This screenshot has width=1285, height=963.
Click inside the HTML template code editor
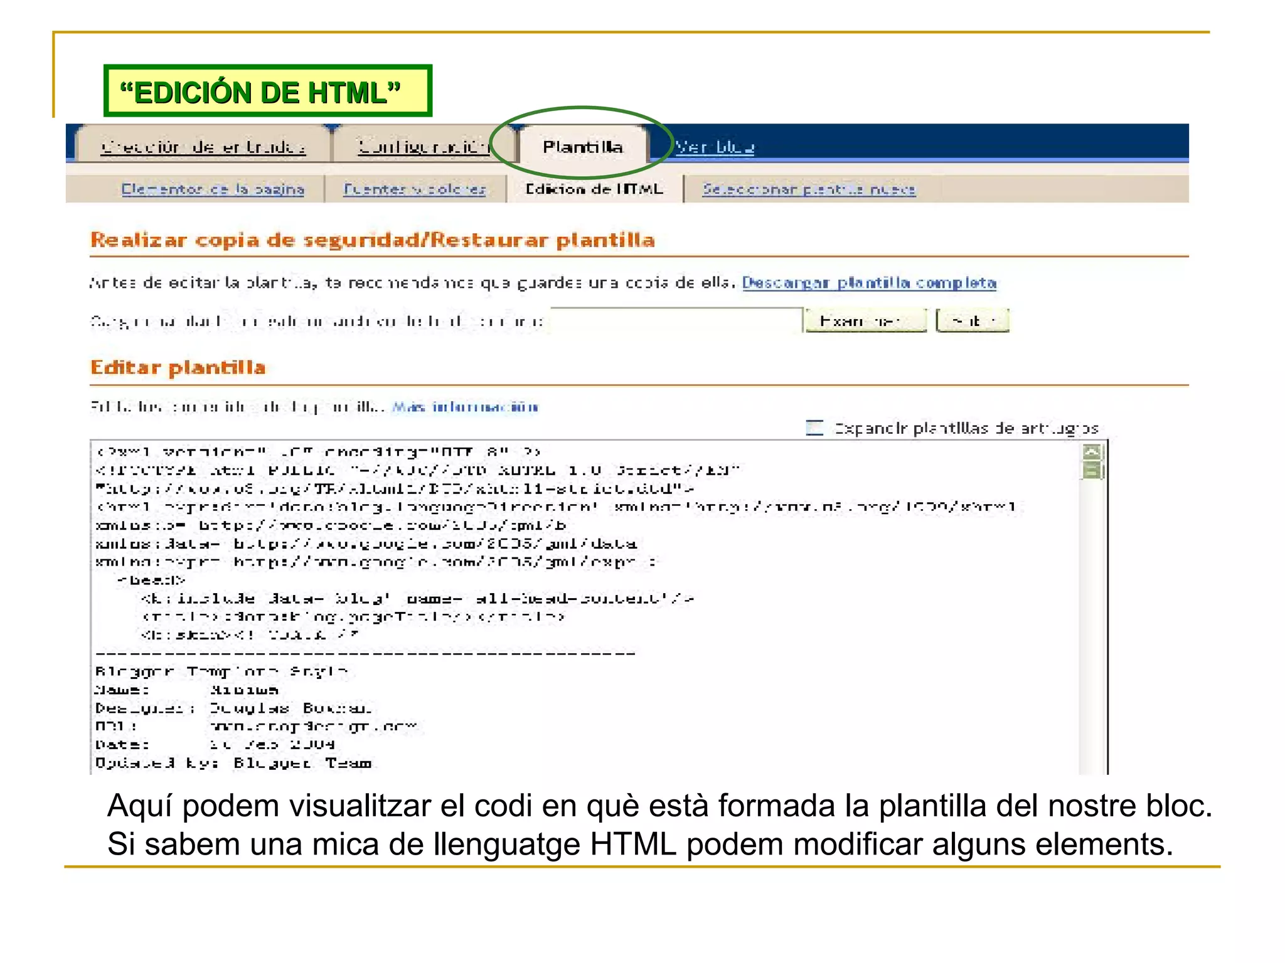coord(586,607)
